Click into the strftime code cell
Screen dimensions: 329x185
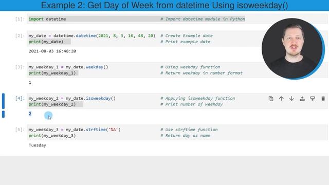pos(177,133)
